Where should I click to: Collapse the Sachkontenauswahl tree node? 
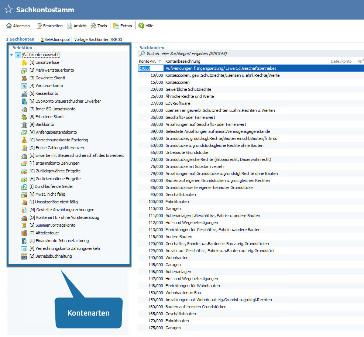(x=11, y=55)
